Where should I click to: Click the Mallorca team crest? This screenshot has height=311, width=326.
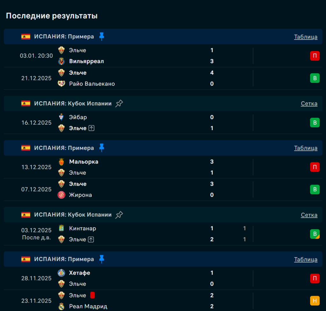coord(61,162)
